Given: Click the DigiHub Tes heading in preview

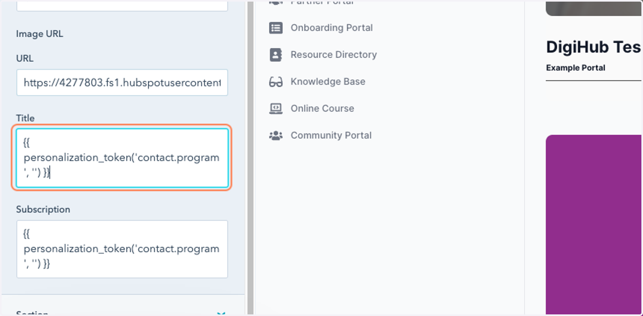Looking at the screenshot, I should (593, 47).
